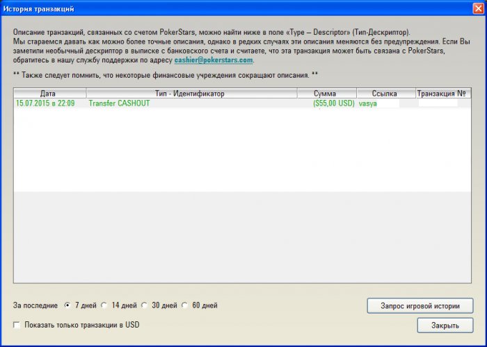This screenshot has height=347, width=487.
Task: Close the История транзакций window
Action: [479, 8]
